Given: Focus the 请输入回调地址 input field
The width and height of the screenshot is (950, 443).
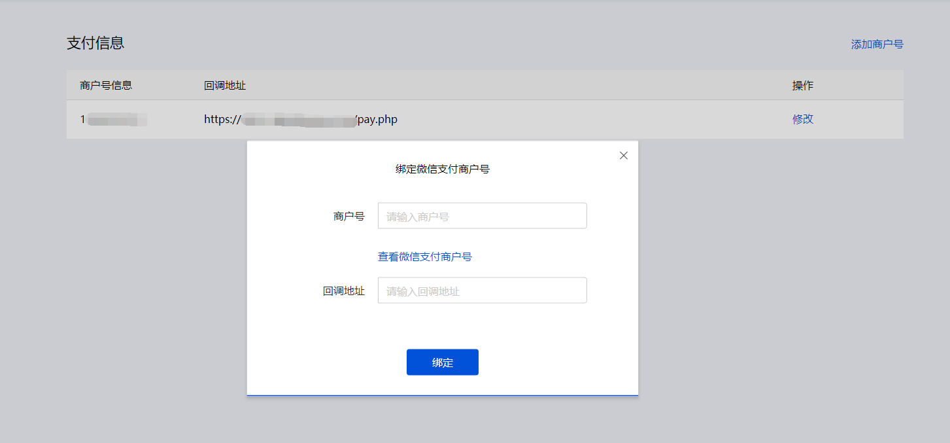Looking at the screenshot, I should [482, 291].
